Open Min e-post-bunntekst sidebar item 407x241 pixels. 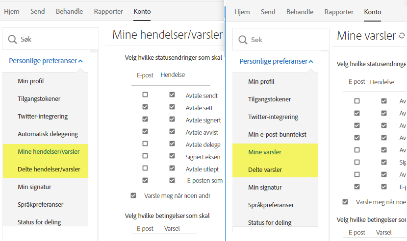tap(277, 134)
